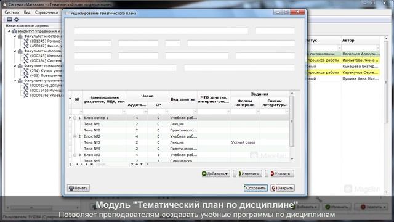Image resolution: width=394 pixels, height=222 pixels.
Task: Click the grid's vertical scrollbar thumb
Action: [292, 121]
